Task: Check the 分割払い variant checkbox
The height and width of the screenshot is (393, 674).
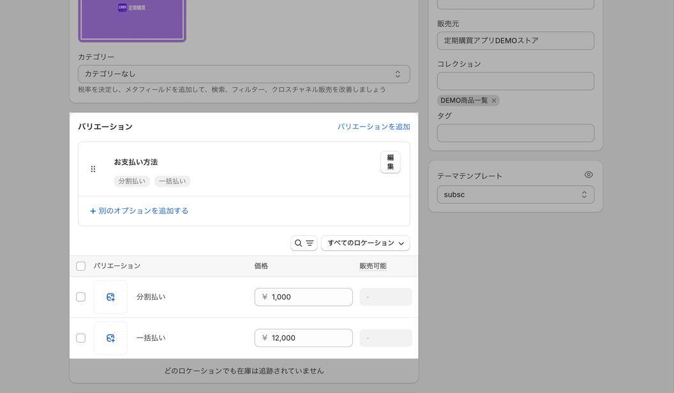Action: tap(81, 297)
